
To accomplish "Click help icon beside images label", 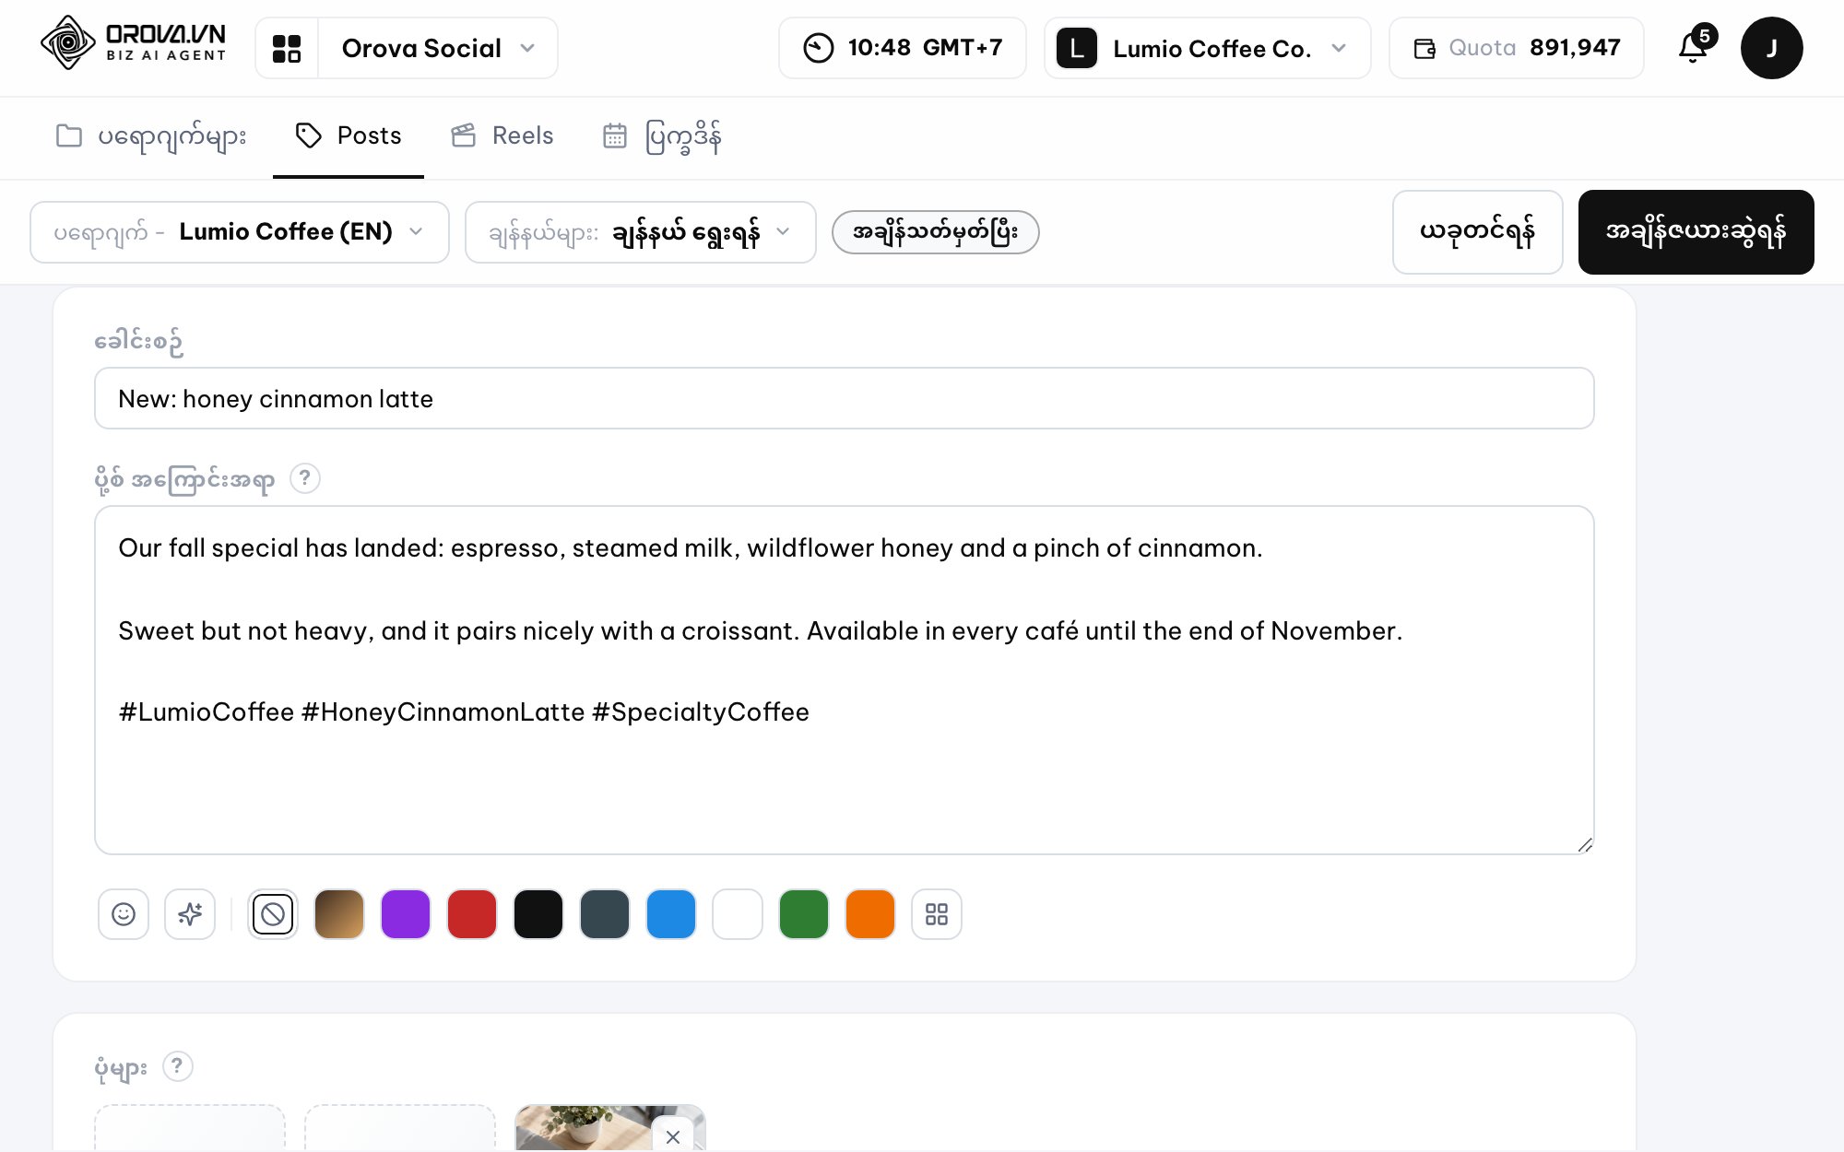I will click(x=178, y=1066).
